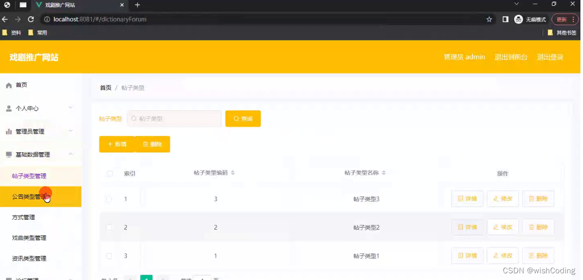Click the browser forward arrow
The height and width of the screenshot is (280, 583).
coord(18,20)
